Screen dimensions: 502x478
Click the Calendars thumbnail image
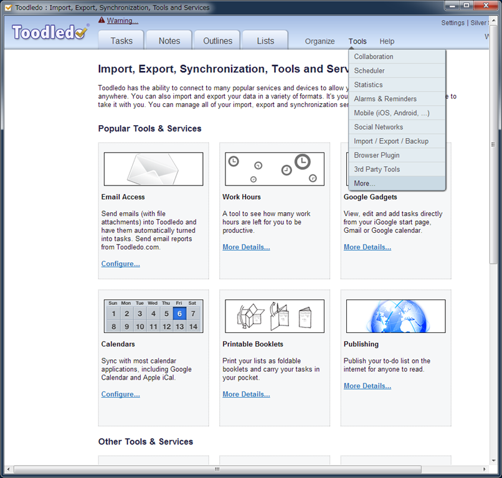coord(153,316)
